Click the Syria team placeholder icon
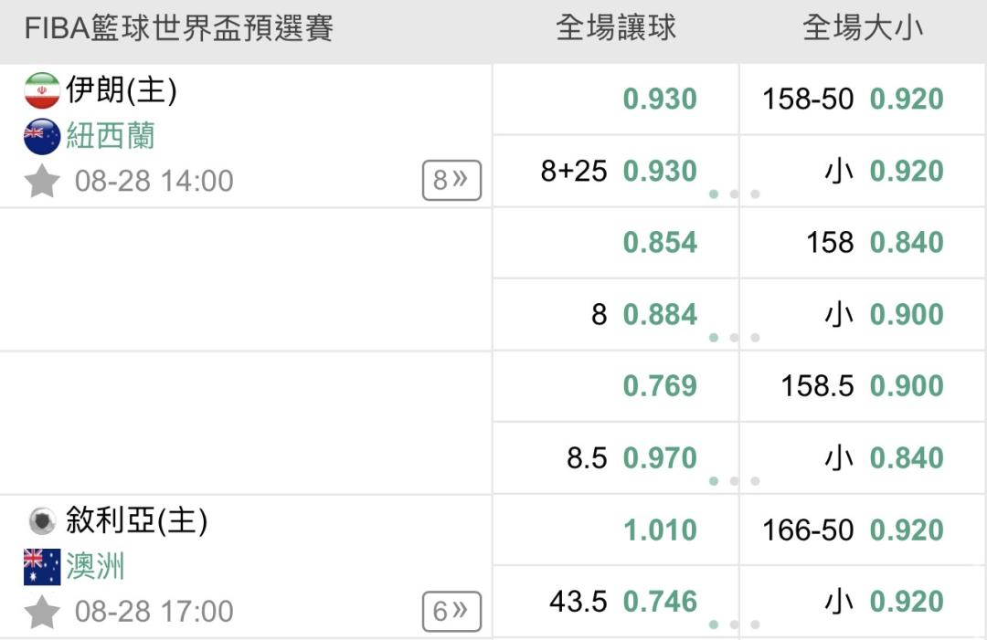Image resolution: width=987 pixels, height=640 pixels. tap(42, 521)
